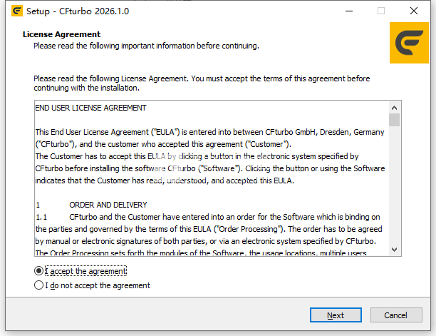Image resolution: width=436 pixels, height=336 pixels.
Task: Click "Please read the following important information" subtitle
Action: point(146,46)
